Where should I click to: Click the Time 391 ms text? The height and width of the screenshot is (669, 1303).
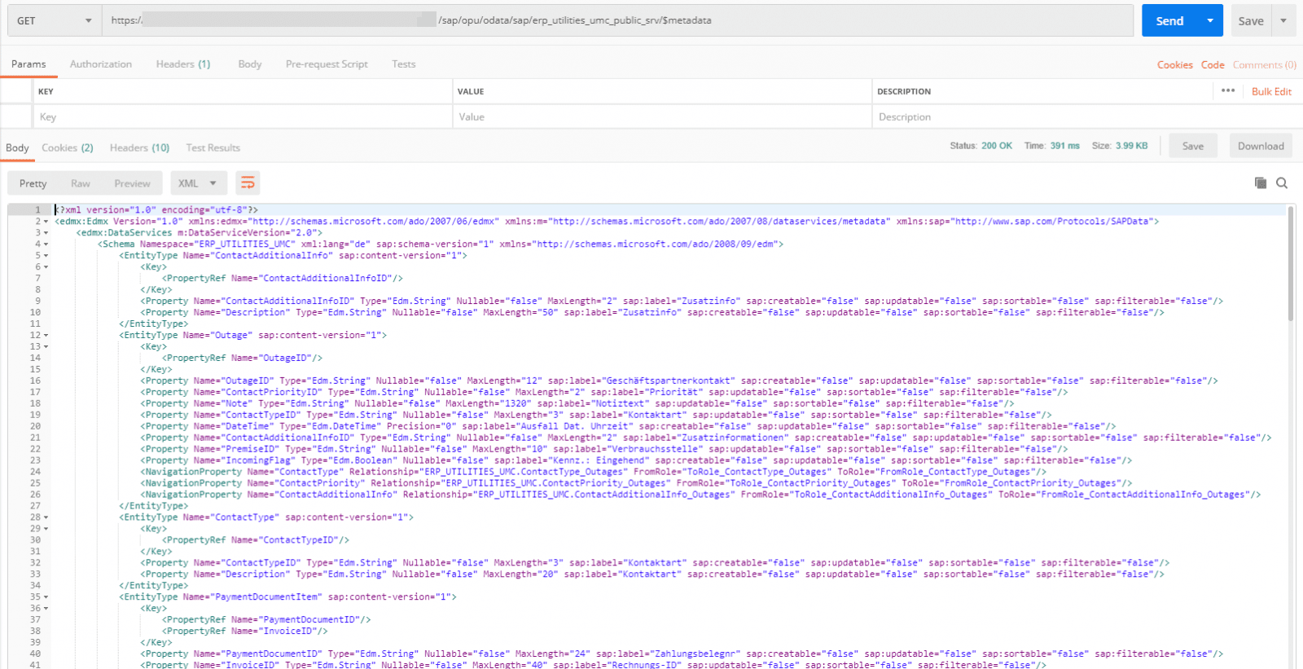click(x=1051, y=146)
